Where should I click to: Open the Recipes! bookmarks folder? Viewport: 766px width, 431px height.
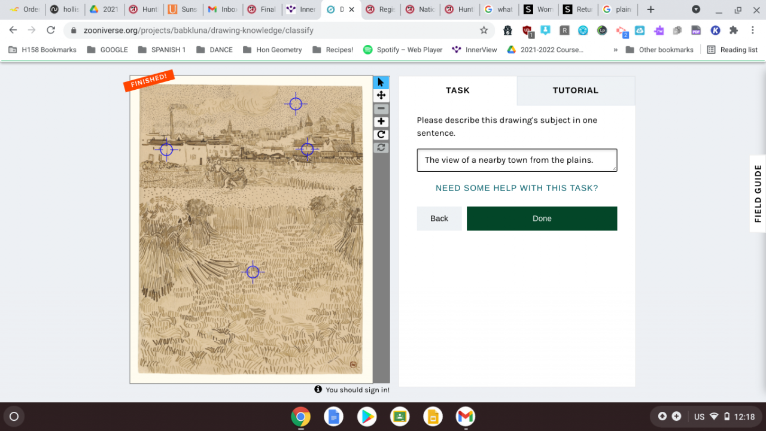(333, 50)
